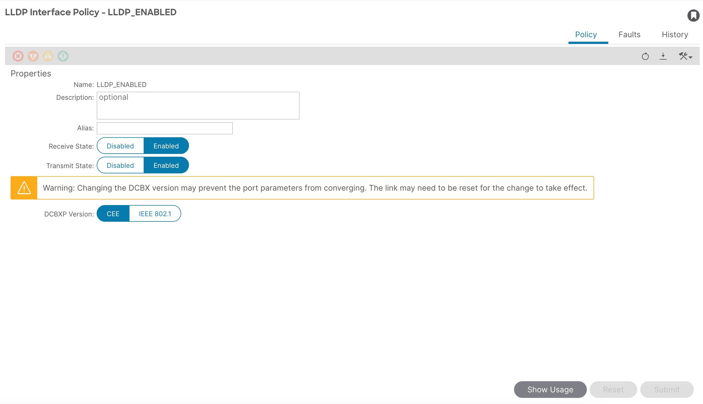Click the DCBX warning banner triangle
This screenshot has height=404, width=703.
pyautogui.click(x=24, y=188)
